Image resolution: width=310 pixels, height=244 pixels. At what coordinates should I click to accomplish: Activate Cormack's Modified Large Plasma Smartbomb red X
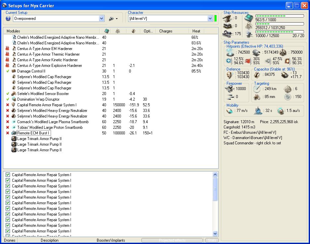pos(8,122)
